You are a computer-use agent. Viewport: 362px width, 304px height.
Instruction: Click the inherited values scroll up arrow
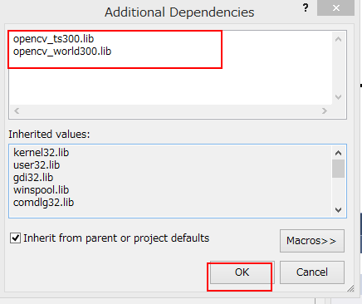338,153
